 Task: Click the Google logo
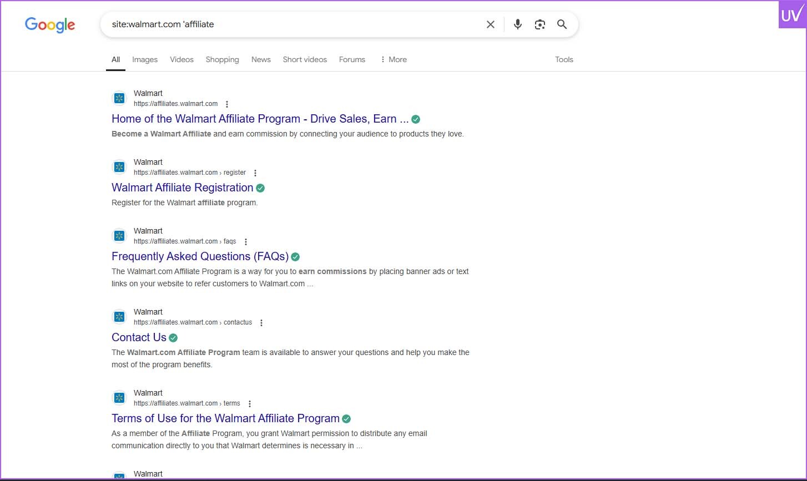[50, 25]
